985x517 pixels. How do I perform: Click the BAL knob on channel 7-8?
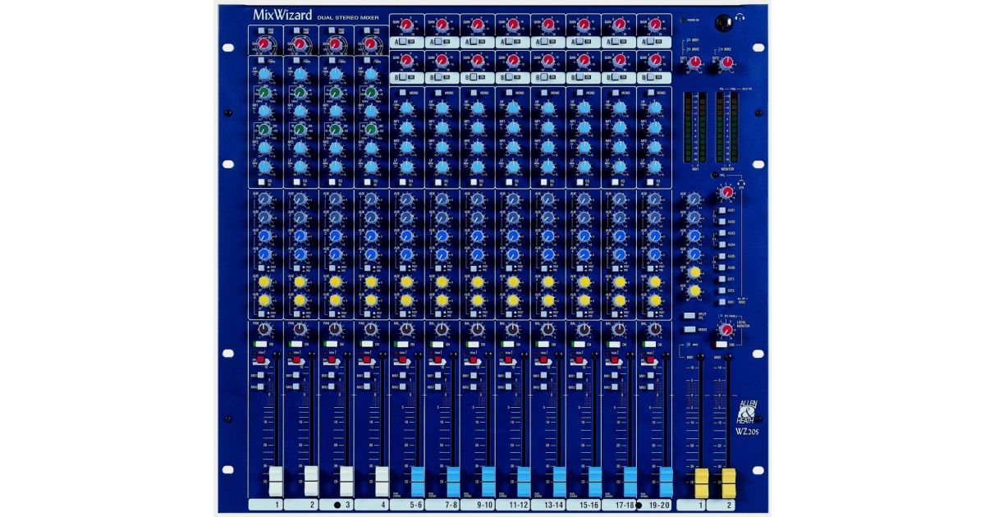point(442,330)
